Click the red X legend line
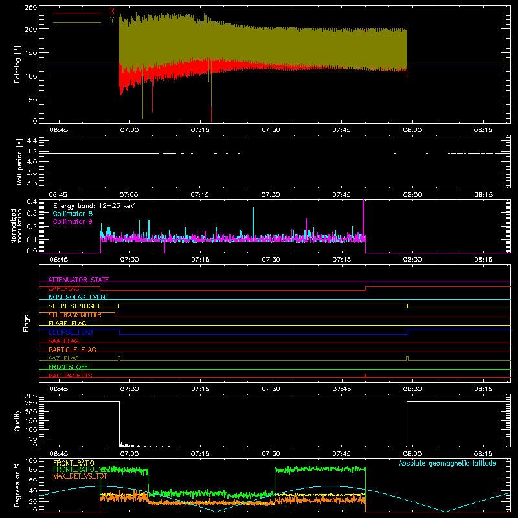Image resolution: width=518 pixels, height=518 pixels. tap(76, 14)
